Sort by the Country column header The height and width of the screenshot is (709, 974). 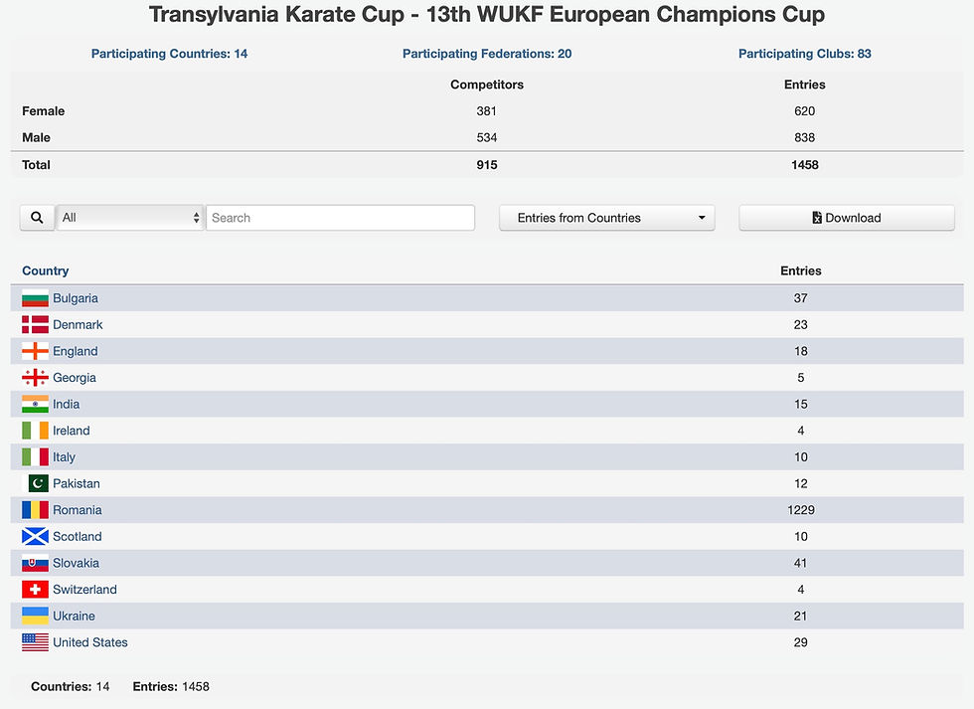46,270
